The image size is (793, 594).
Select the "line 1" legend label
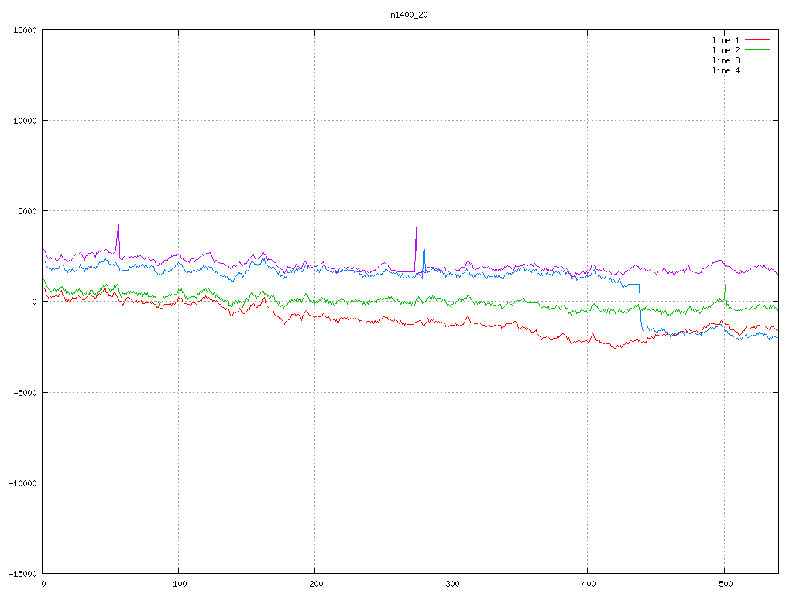(x=726, y=40)
